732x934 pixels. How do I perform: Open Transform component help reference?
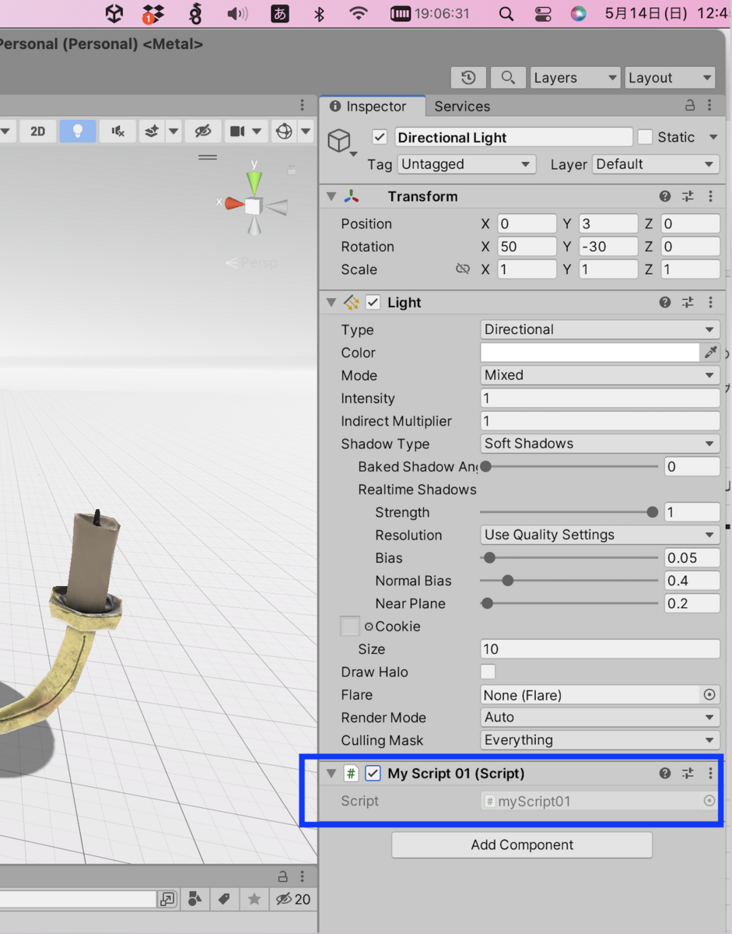665,196
